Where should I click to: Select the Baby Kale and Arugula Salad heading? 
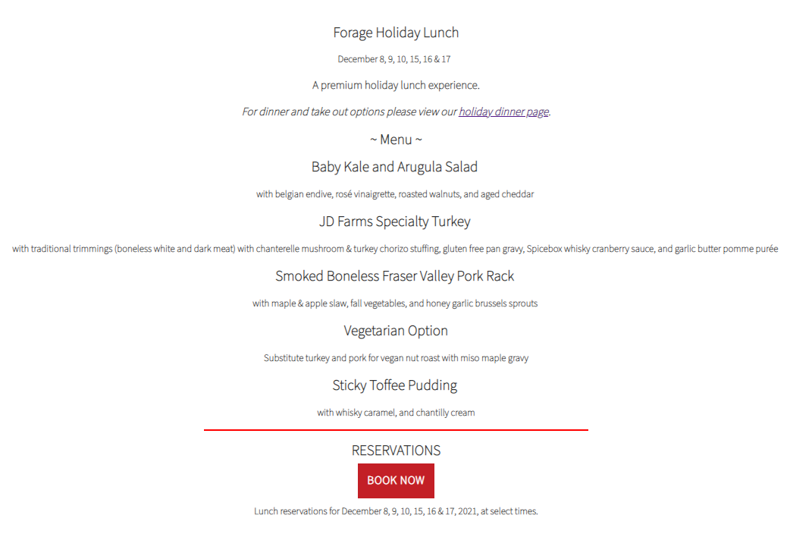click(394, 167)
